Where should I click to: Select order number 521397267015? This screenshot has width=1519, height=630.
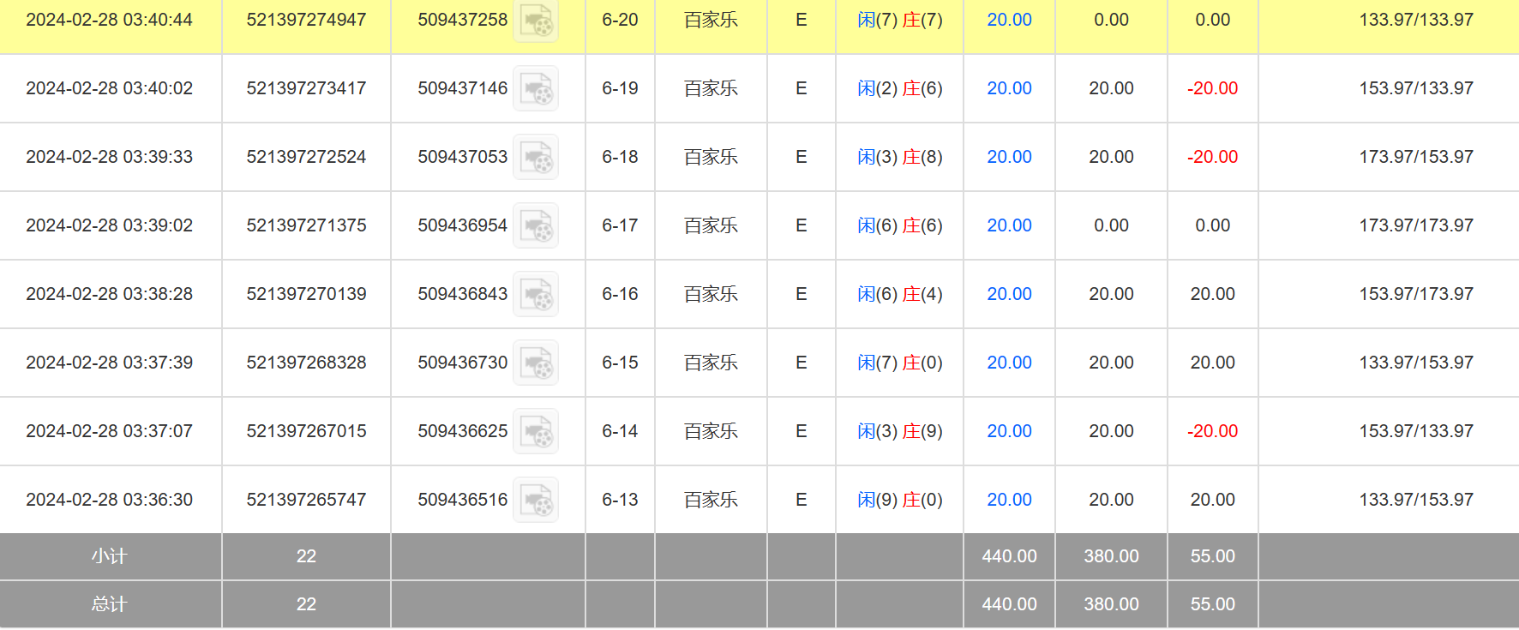(x=306, y=431)
